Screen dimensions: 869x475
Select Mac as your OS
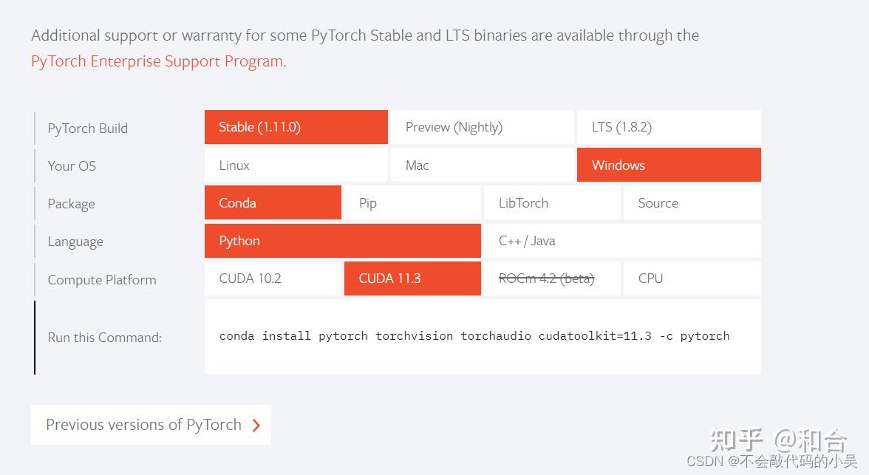481,165
